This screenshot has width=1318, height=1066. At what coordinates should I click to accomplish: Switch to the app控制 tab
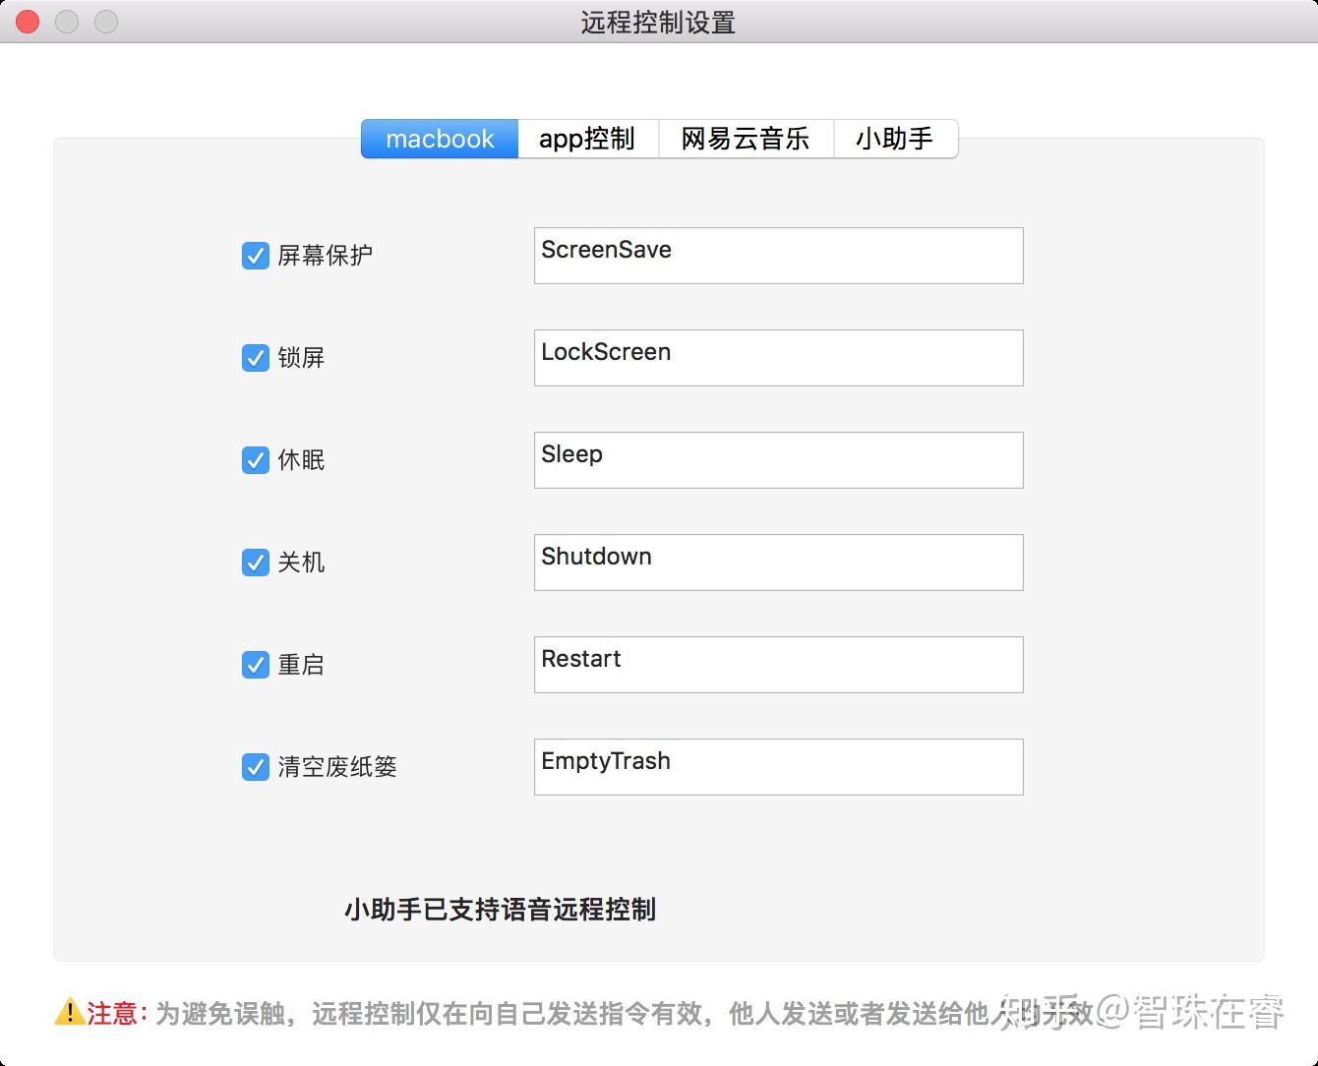click(x=586, y=139)
